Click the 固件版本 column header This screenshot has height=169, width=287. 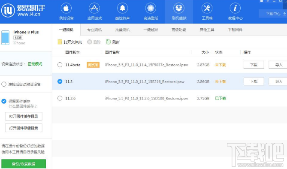click(73, 52)
